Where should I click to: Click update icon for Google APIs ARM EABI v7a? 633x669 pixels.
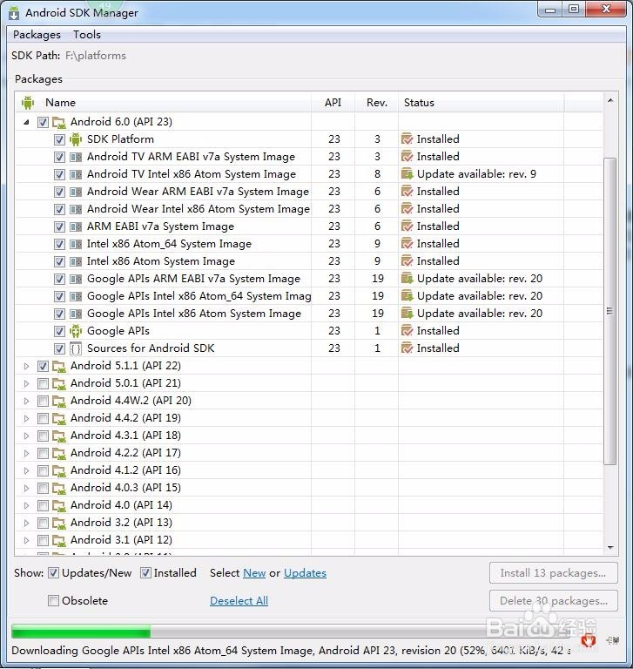(x=407, y=279)
